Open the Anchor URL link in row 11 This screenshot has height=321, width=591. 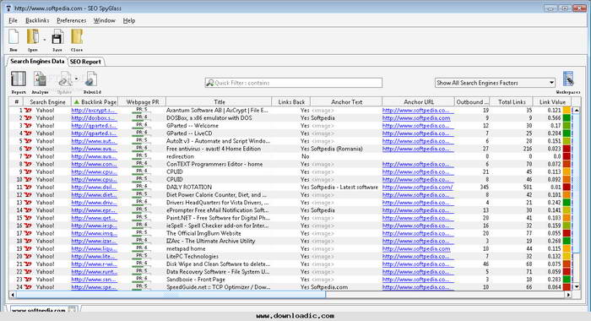coord(417,187)
